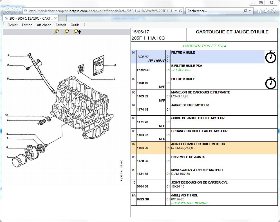280x222 pixels.
Task: Expand the address bar URL dropdown arrow
Action: point(176,11)
